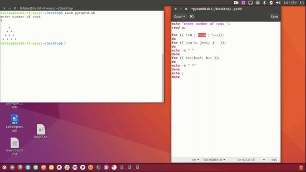Open the session power menu in top bar
Viewport: 306px width, 172px height.
302,2
